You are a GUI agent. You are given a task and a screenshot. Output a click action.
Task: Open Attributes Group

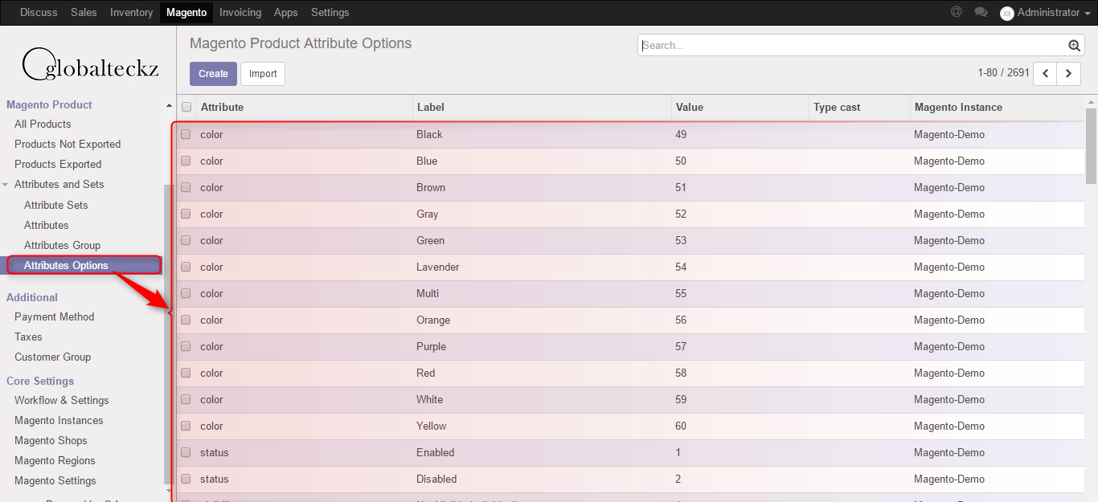pyautogui.click(x=62, y=245)
